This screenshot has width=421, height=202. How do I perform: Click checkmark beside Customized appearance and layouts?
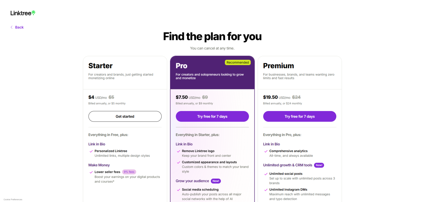pyautogui.click(x=178, y=163)
